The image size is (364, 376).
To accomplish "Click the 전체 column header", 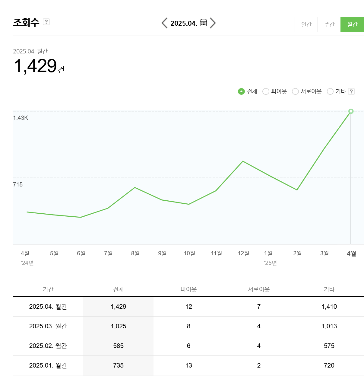I will pyautogui.click(x=118, y=289).
